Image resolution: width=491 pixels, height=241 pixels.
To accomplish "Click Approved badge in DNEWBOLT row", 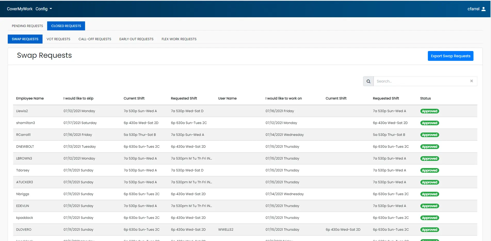I will coord(430,147).
